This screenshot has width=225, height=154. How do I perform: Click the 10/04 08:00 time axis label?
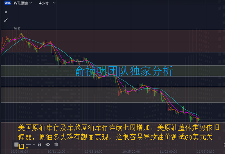tap(19, 152)
